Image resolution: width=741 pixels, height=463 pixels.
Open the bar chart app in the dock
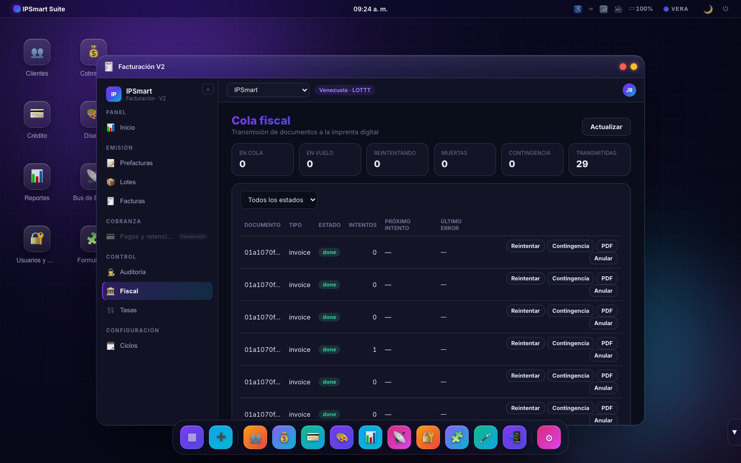(x=370, y=437)
